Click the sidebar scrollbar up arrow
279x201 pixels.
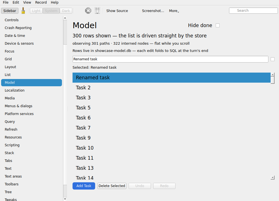pyautogui.click(x=65, y=18)
